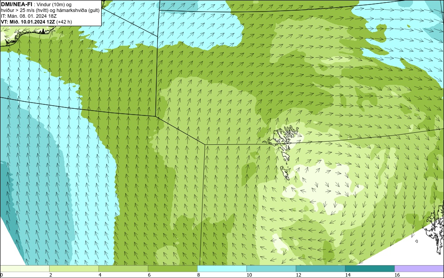Click the valid time 'VT: Mið. 10.01.2024 12Z'
The height and width of the screenshot is (278, 444).
[x=28, y=22]
